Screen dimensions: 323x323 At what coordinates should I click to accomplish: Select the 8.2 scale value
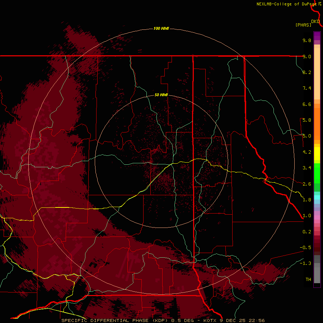[307, 72]
